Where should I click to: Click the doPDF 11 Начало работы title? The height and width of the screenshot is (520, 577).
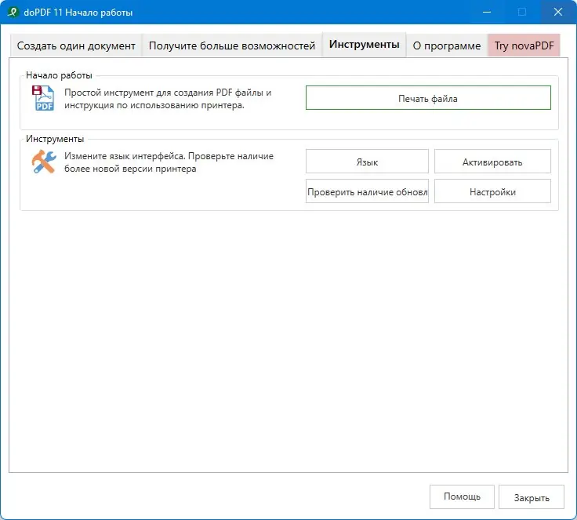tap(78, 13)
